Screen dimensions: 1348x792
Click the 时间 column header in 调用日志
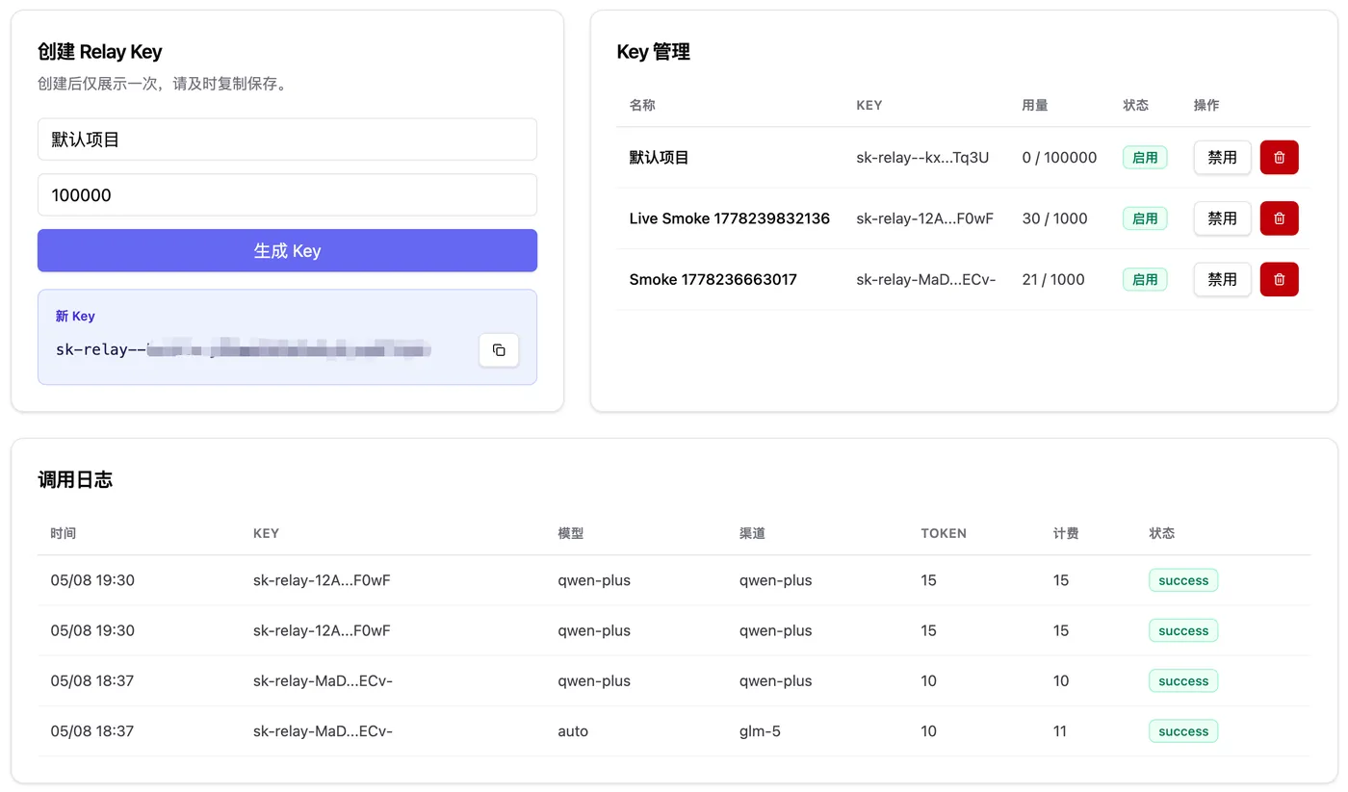[64, 533]
